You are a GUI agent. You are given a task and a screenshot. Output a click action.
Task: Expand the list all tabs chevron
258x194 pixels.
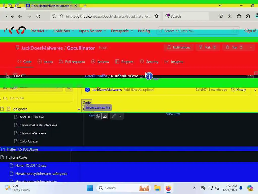[x=220, y=6]
